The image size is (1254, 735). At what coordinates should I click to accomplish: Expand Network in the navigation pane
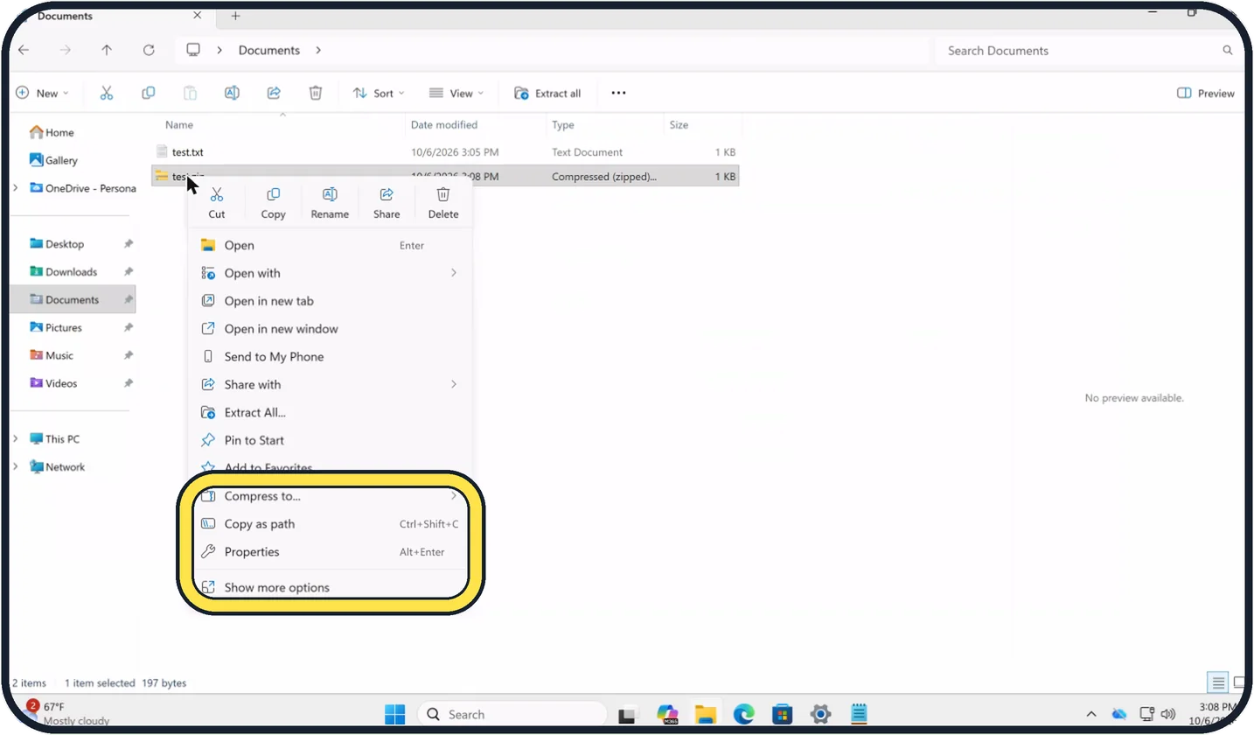pos(16,466)
